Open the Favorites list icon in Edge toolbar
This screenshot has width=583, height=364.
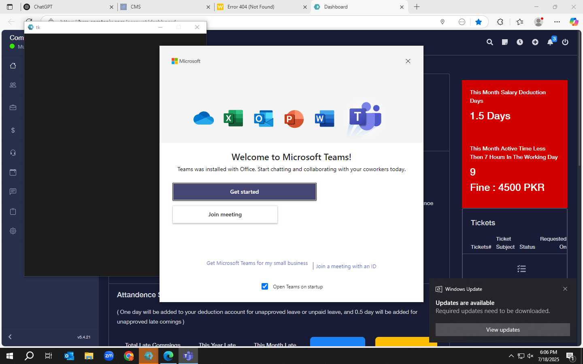(x=520, y=22)
